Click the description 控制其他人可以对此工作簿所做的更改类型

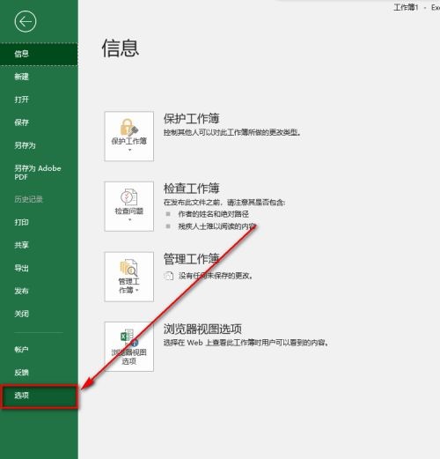point(232,132)
